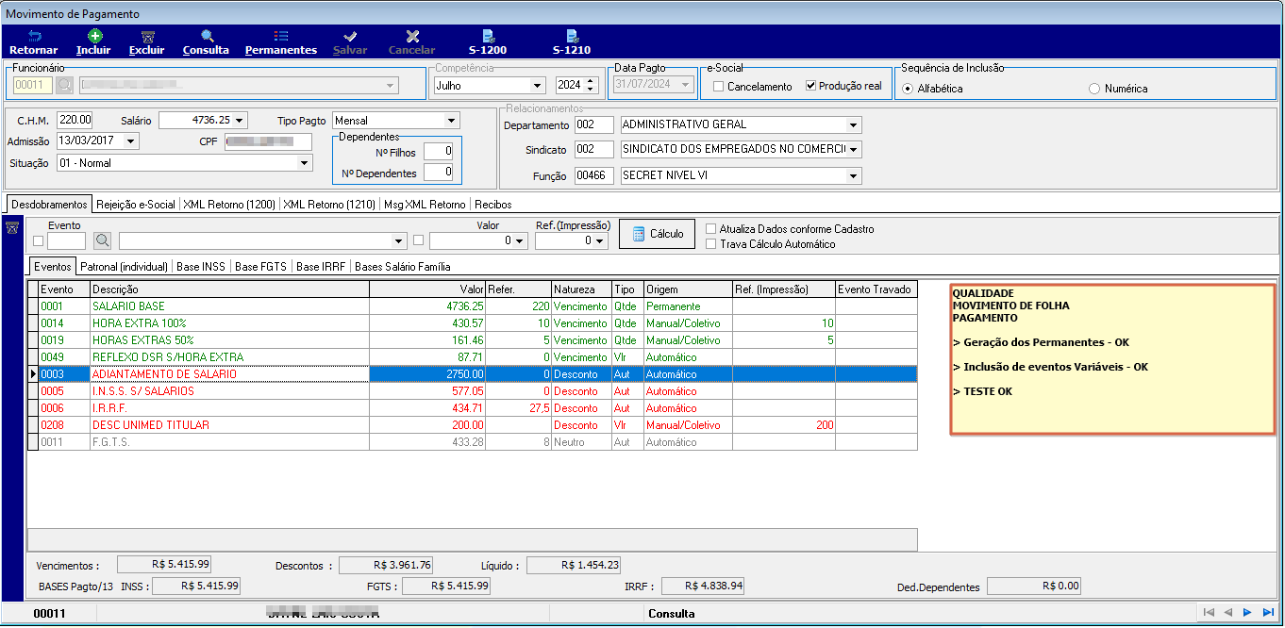The image size is (1285, 628).
Task: Enable the Cancelamento checkbox
Action: click(719, 87)
